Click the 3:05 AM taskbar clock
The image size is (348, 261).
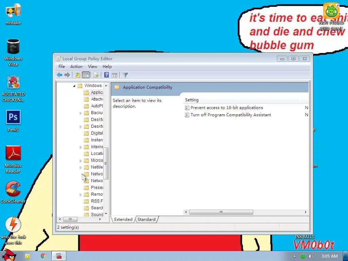coord(330,256)
